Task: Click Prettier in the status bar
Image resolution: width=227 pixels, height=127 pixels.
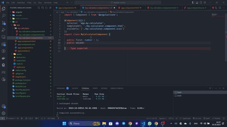Action: [x=216, y=119]
